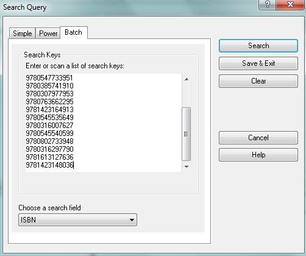Click on entry 9780763662295

coord(49,102)
